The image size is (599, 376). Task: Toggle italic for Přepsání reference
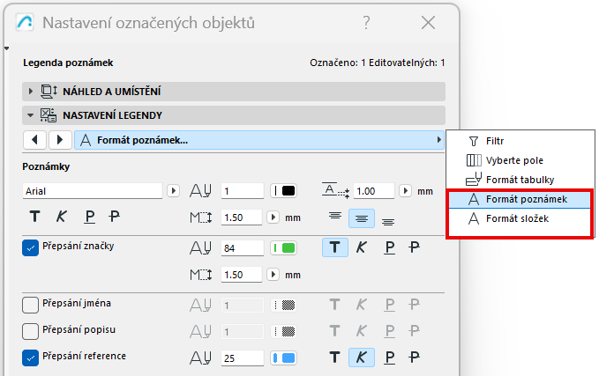362,358
